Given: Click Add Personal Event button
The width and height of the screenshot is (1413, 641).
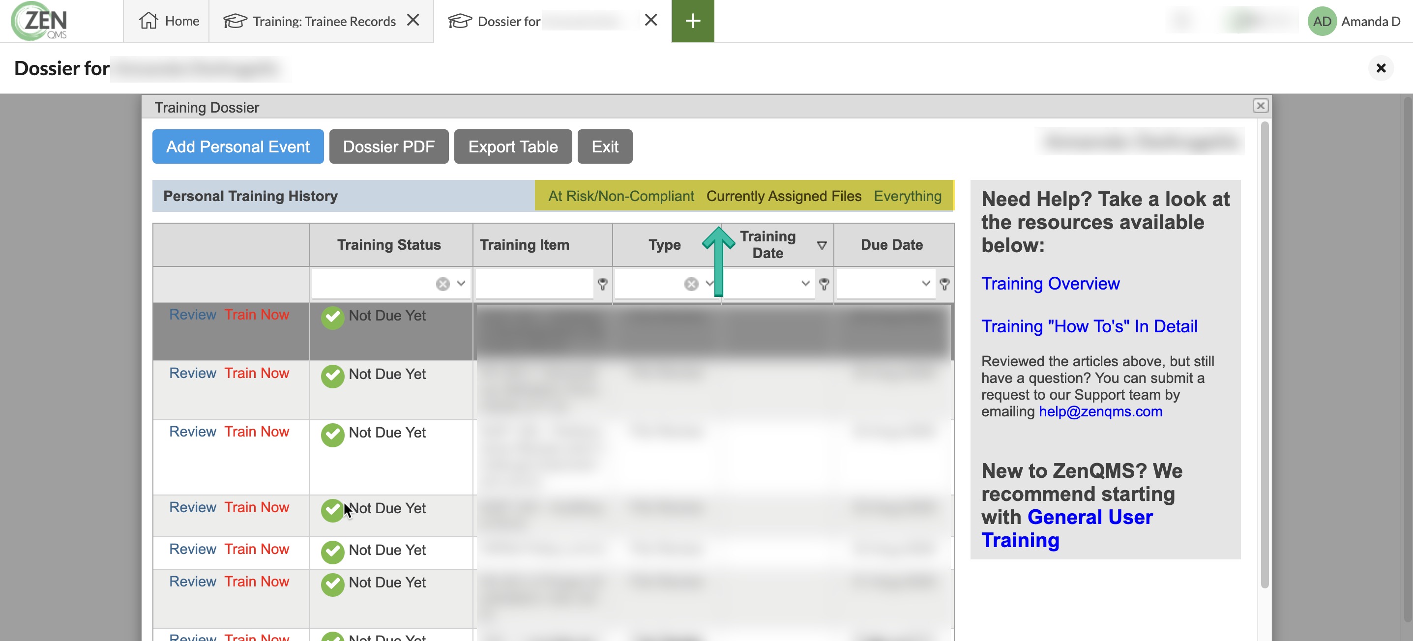Looking at the screenshot, I should pos(238,146).
